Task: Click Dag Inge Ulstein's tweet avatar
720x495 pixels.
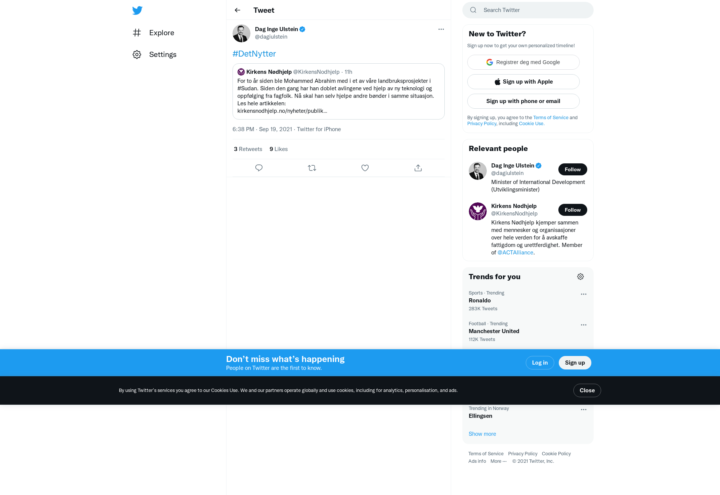Action: click(241, 33)
